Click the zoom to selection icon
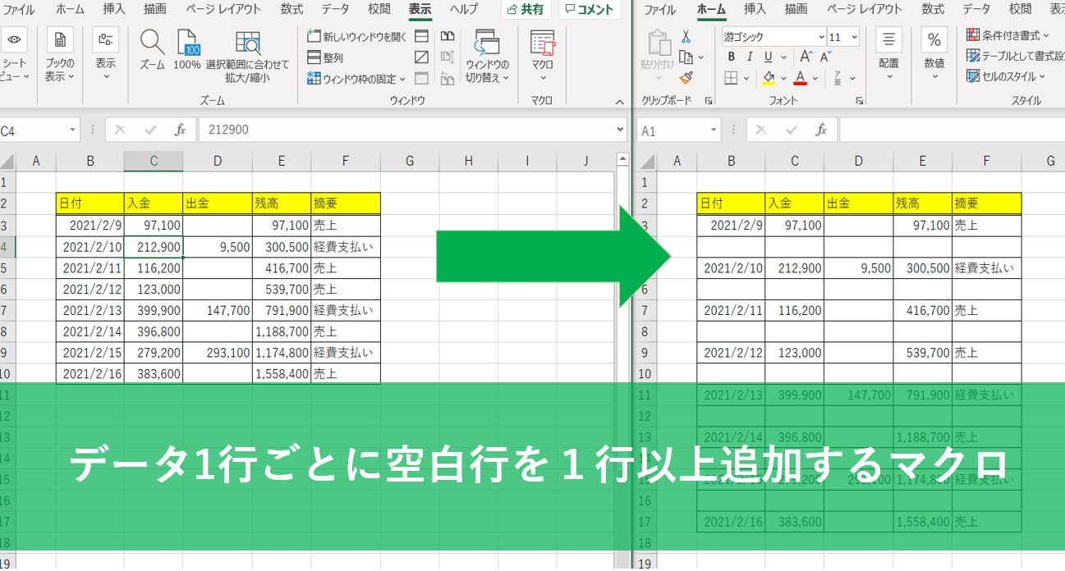This screenshot has height=571, width=1065. point(247,49)
